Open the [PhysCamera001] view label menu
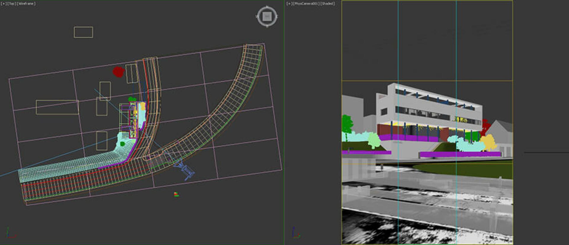 point(306,4)
